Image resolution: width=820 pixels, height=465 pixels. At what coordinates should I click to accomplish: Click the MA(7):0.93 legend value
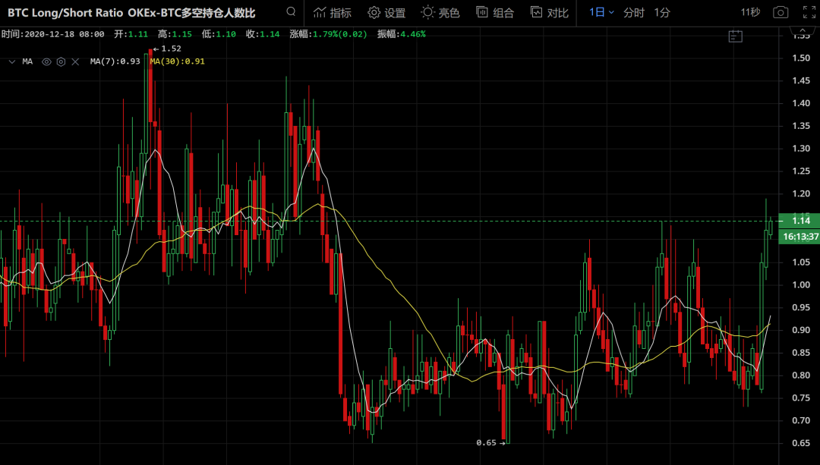pyautogui.click(x=115, y=61)
